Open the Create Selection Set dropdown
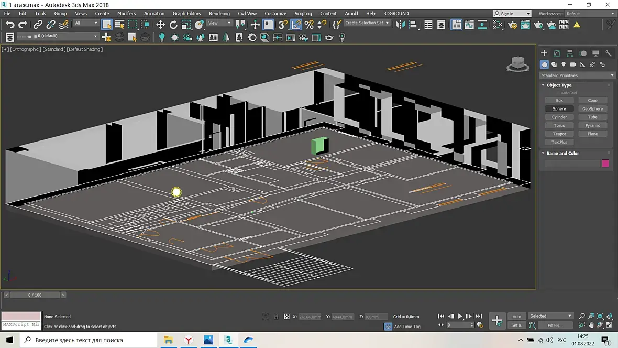The image size is (618, 348). pyautogui.click(x=367, y=23)
